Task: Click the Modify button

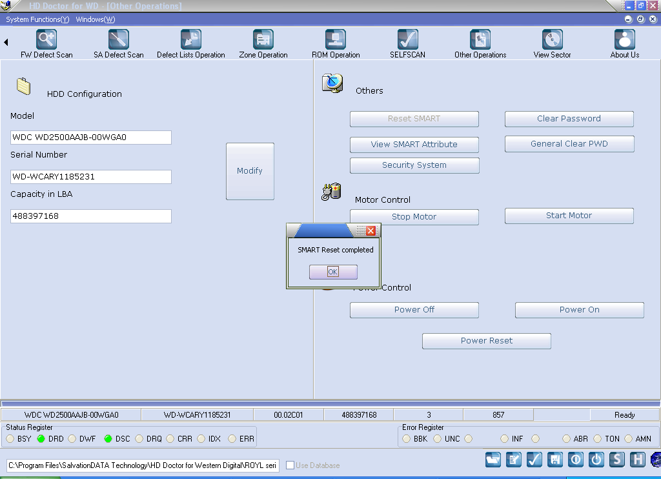Action: (x=250, y=171)
